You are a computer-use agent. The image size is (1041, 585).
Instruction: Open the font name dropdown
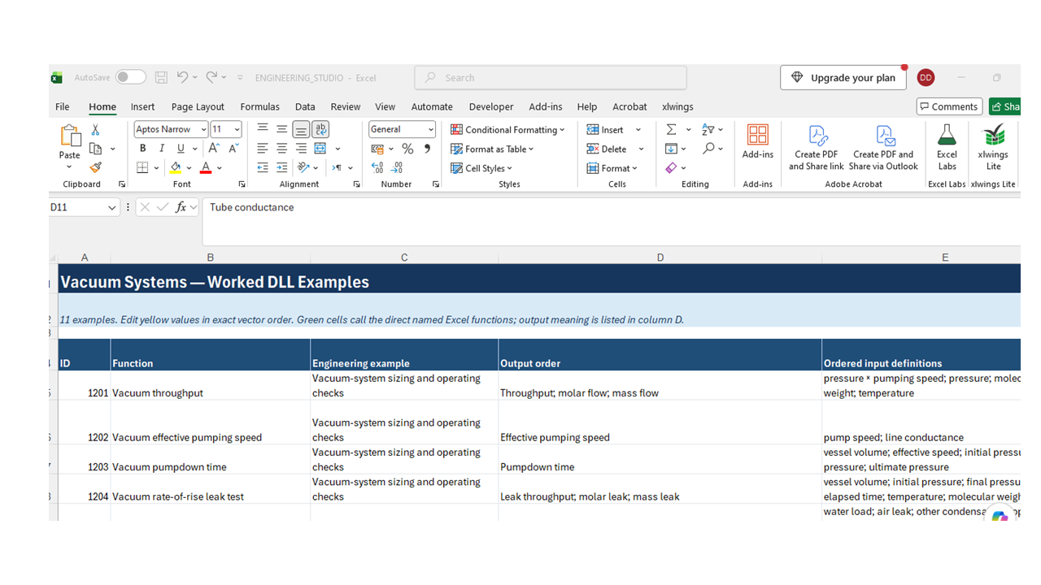[x=203, y=129]
